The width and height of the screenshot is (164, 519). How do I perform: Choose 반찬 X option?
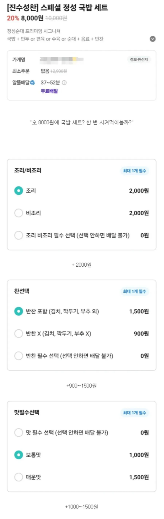point(19,334)
